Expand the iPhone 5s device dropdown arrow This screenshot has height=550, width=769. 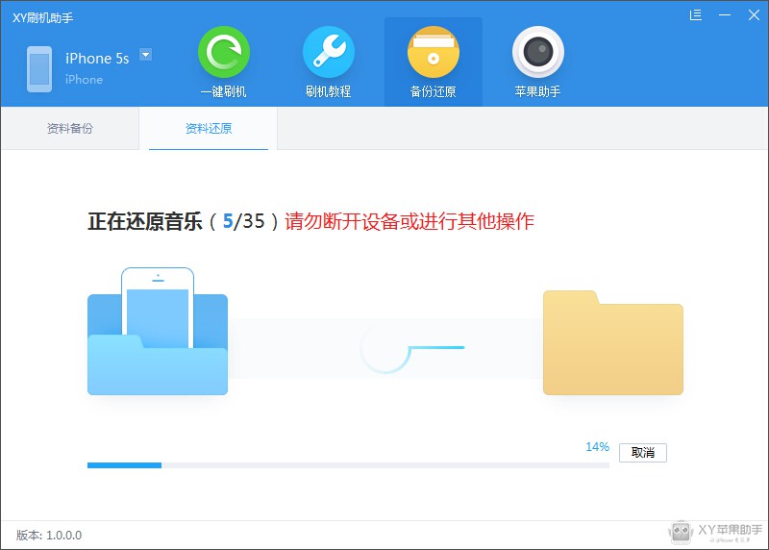click(146, 55)
